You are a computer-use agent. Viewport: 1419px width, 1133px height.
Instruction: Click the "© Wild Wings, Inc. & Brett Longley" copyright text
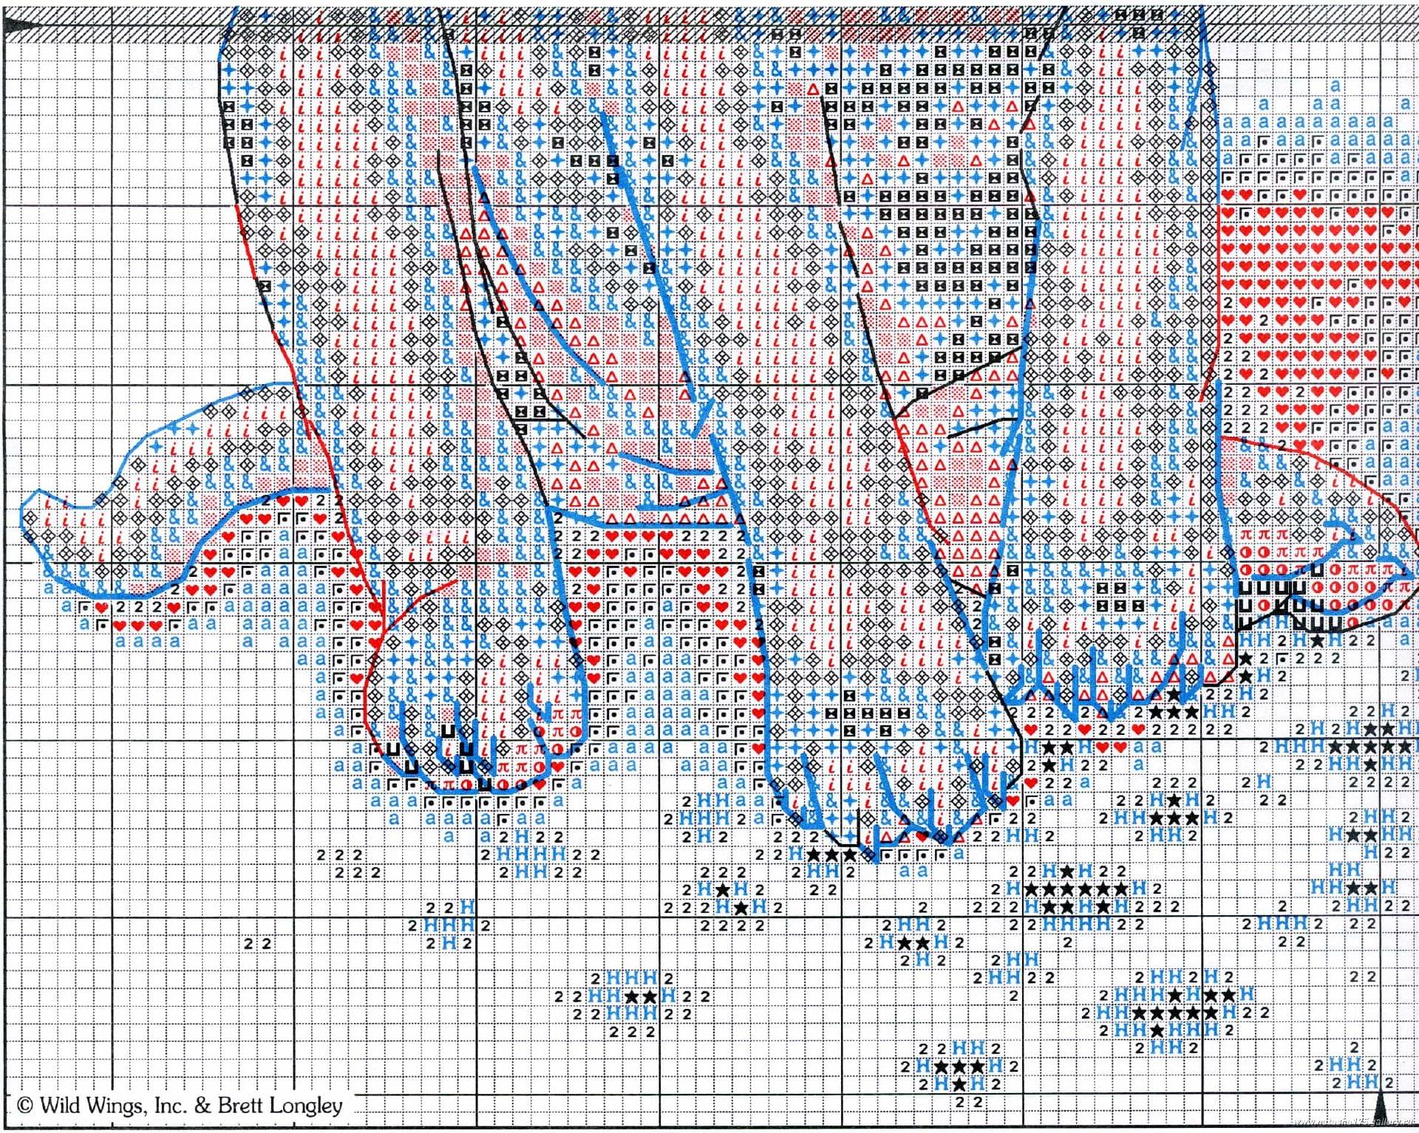[180, 1105]
